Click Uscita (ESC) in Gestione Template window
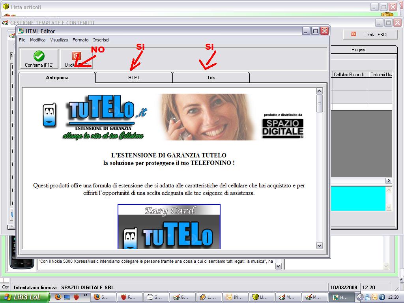404x303 pixels. [x=370, y=35]
